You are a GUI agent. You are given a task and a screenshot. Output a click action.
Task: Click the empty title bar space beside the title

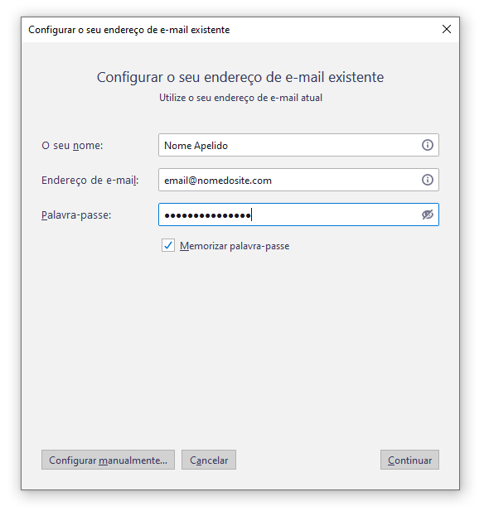point(332,30)
